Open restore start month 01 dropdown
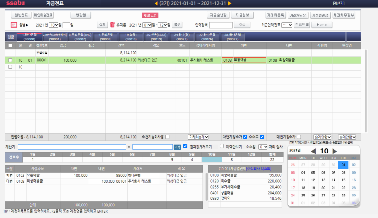The height and width of the screenshot is (218, 378). (x=147, y=25)
